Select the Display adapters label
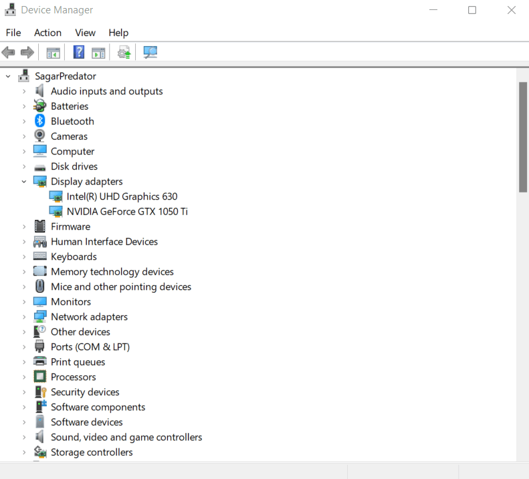 pyautogui.click(x=87, y=181)
